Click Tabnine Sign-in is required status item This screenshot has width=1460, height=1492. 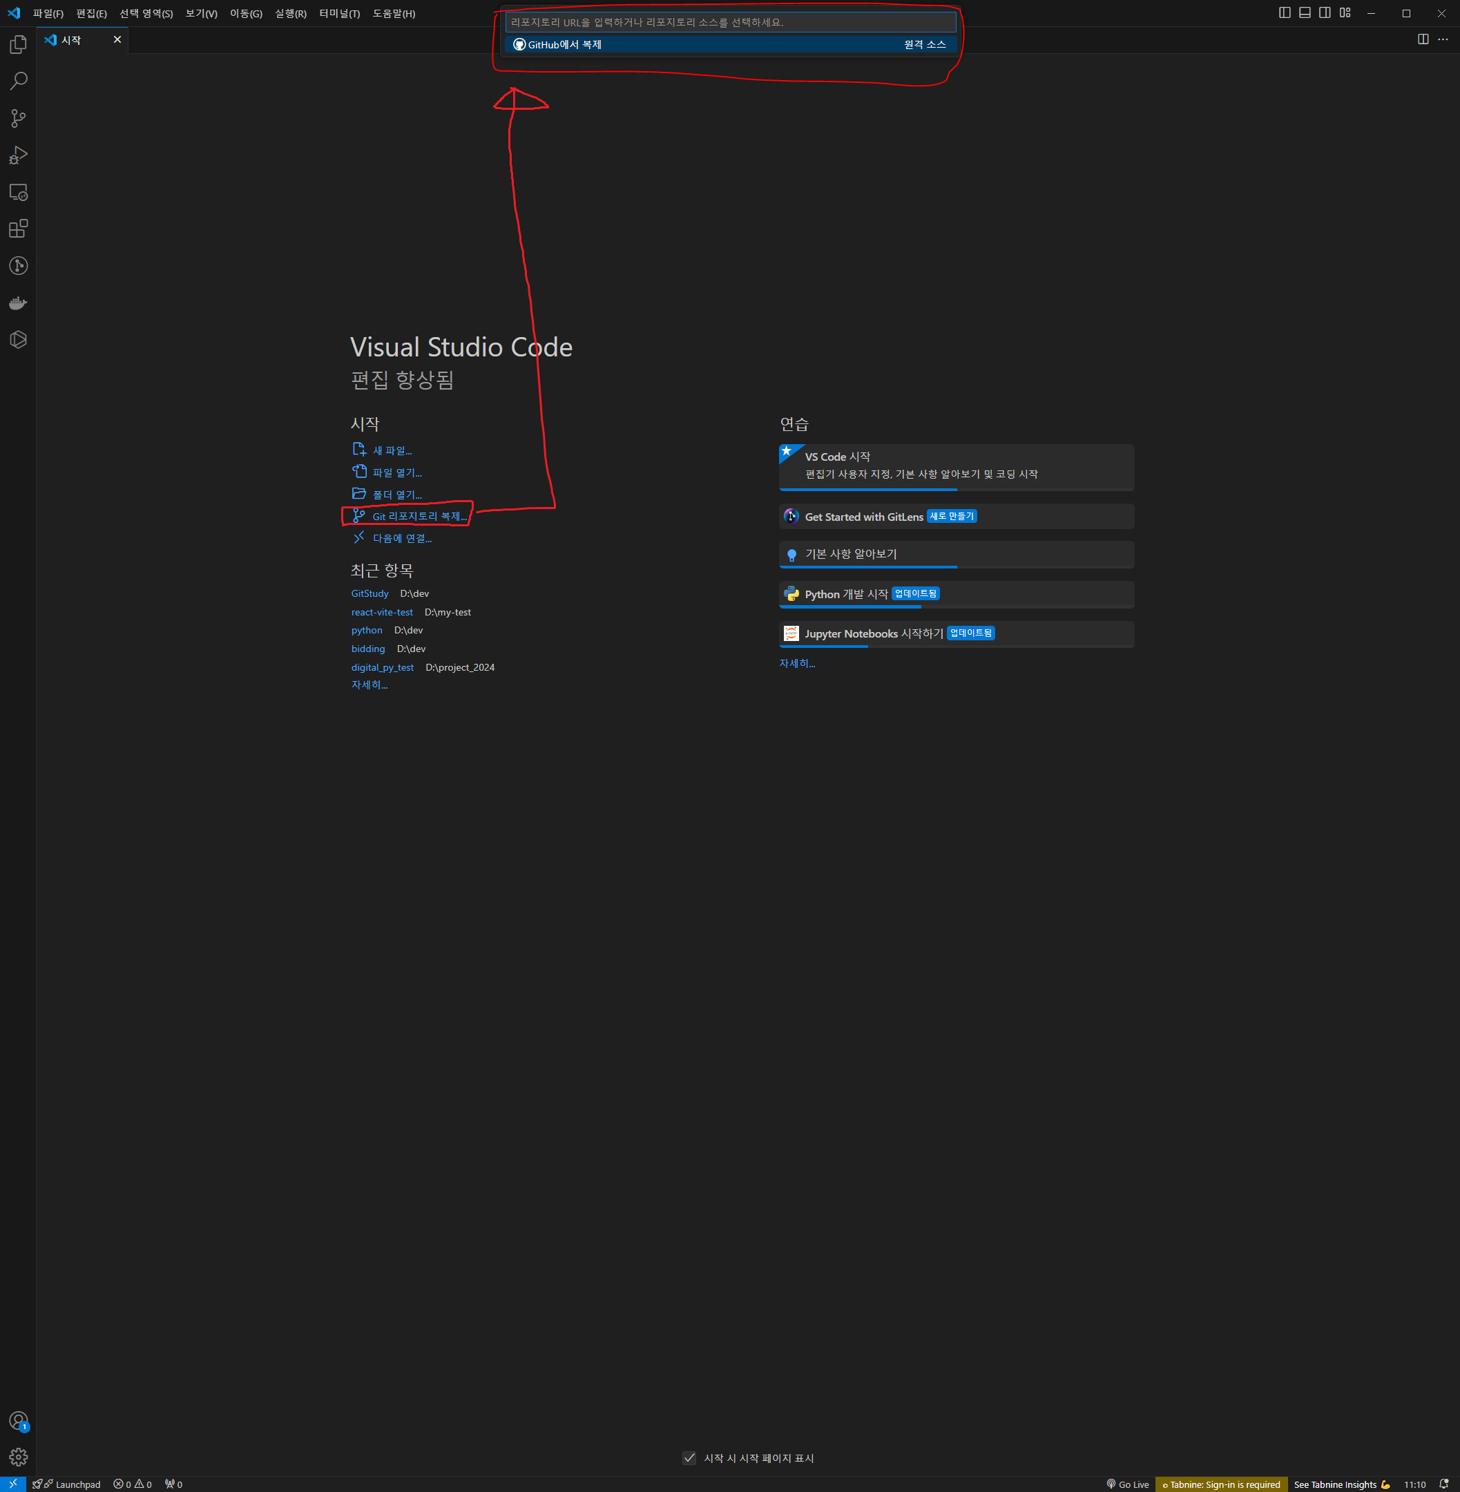pyautogui.click(x=1221, y=1484)
